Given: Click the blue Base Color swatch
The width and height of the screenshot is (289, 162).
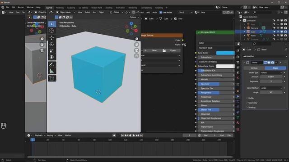Looking at the screenshot, I should (x=225, y=53).
